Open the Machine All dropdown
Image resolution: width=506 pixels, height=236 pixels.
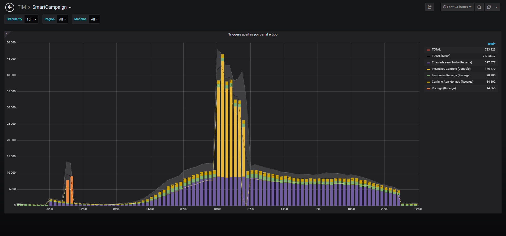coord(94,19)
